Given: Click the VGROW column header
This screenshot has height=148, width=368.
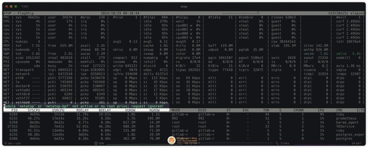Looking at the screenshot, I should click(130, 110).
